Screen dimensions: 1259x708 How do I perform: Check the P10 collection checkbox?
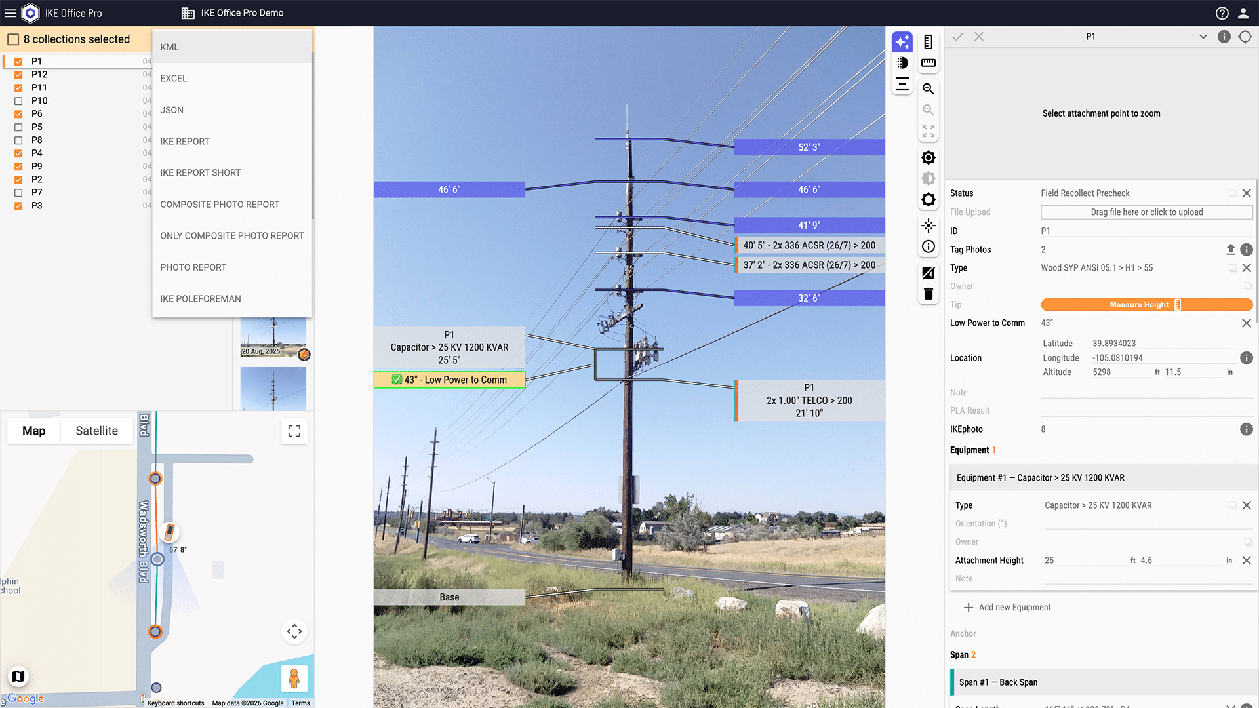pos(18,101)
